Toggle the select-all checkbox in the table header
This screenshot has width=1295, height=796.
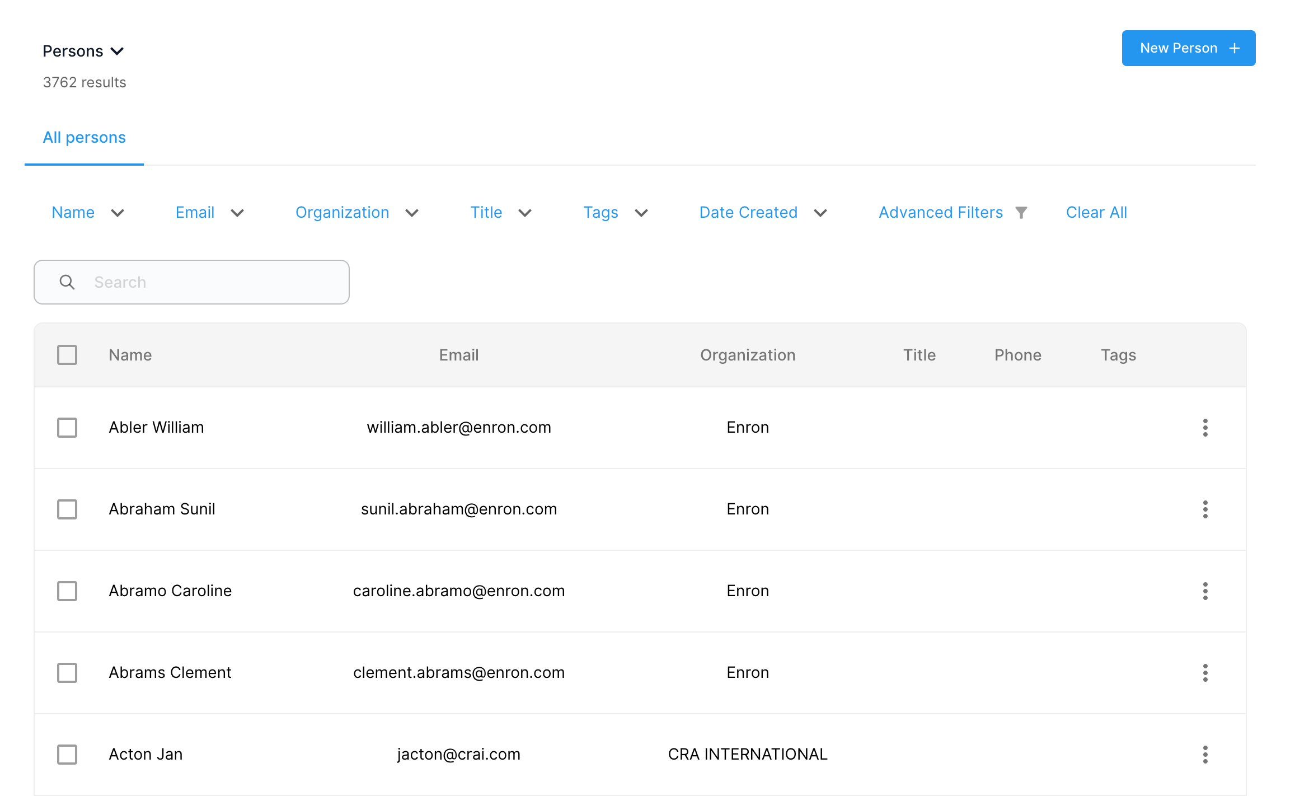pyautogui.click(x=67, y=355)
